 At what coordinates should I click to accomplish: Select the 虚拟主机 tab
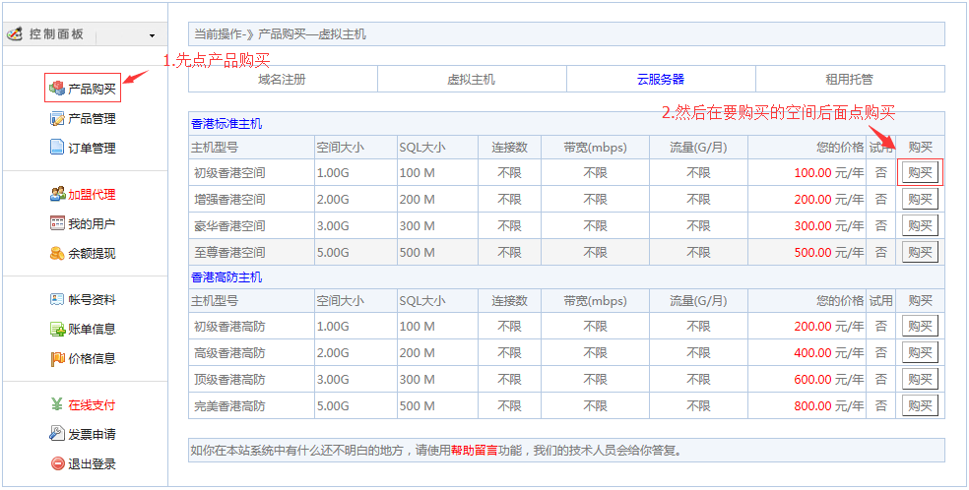(x=471, y=80)
